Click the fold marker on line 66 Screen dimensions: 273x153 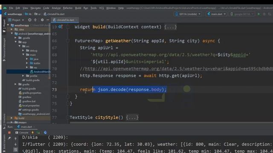pyautogui.click(x=68, y=41)
